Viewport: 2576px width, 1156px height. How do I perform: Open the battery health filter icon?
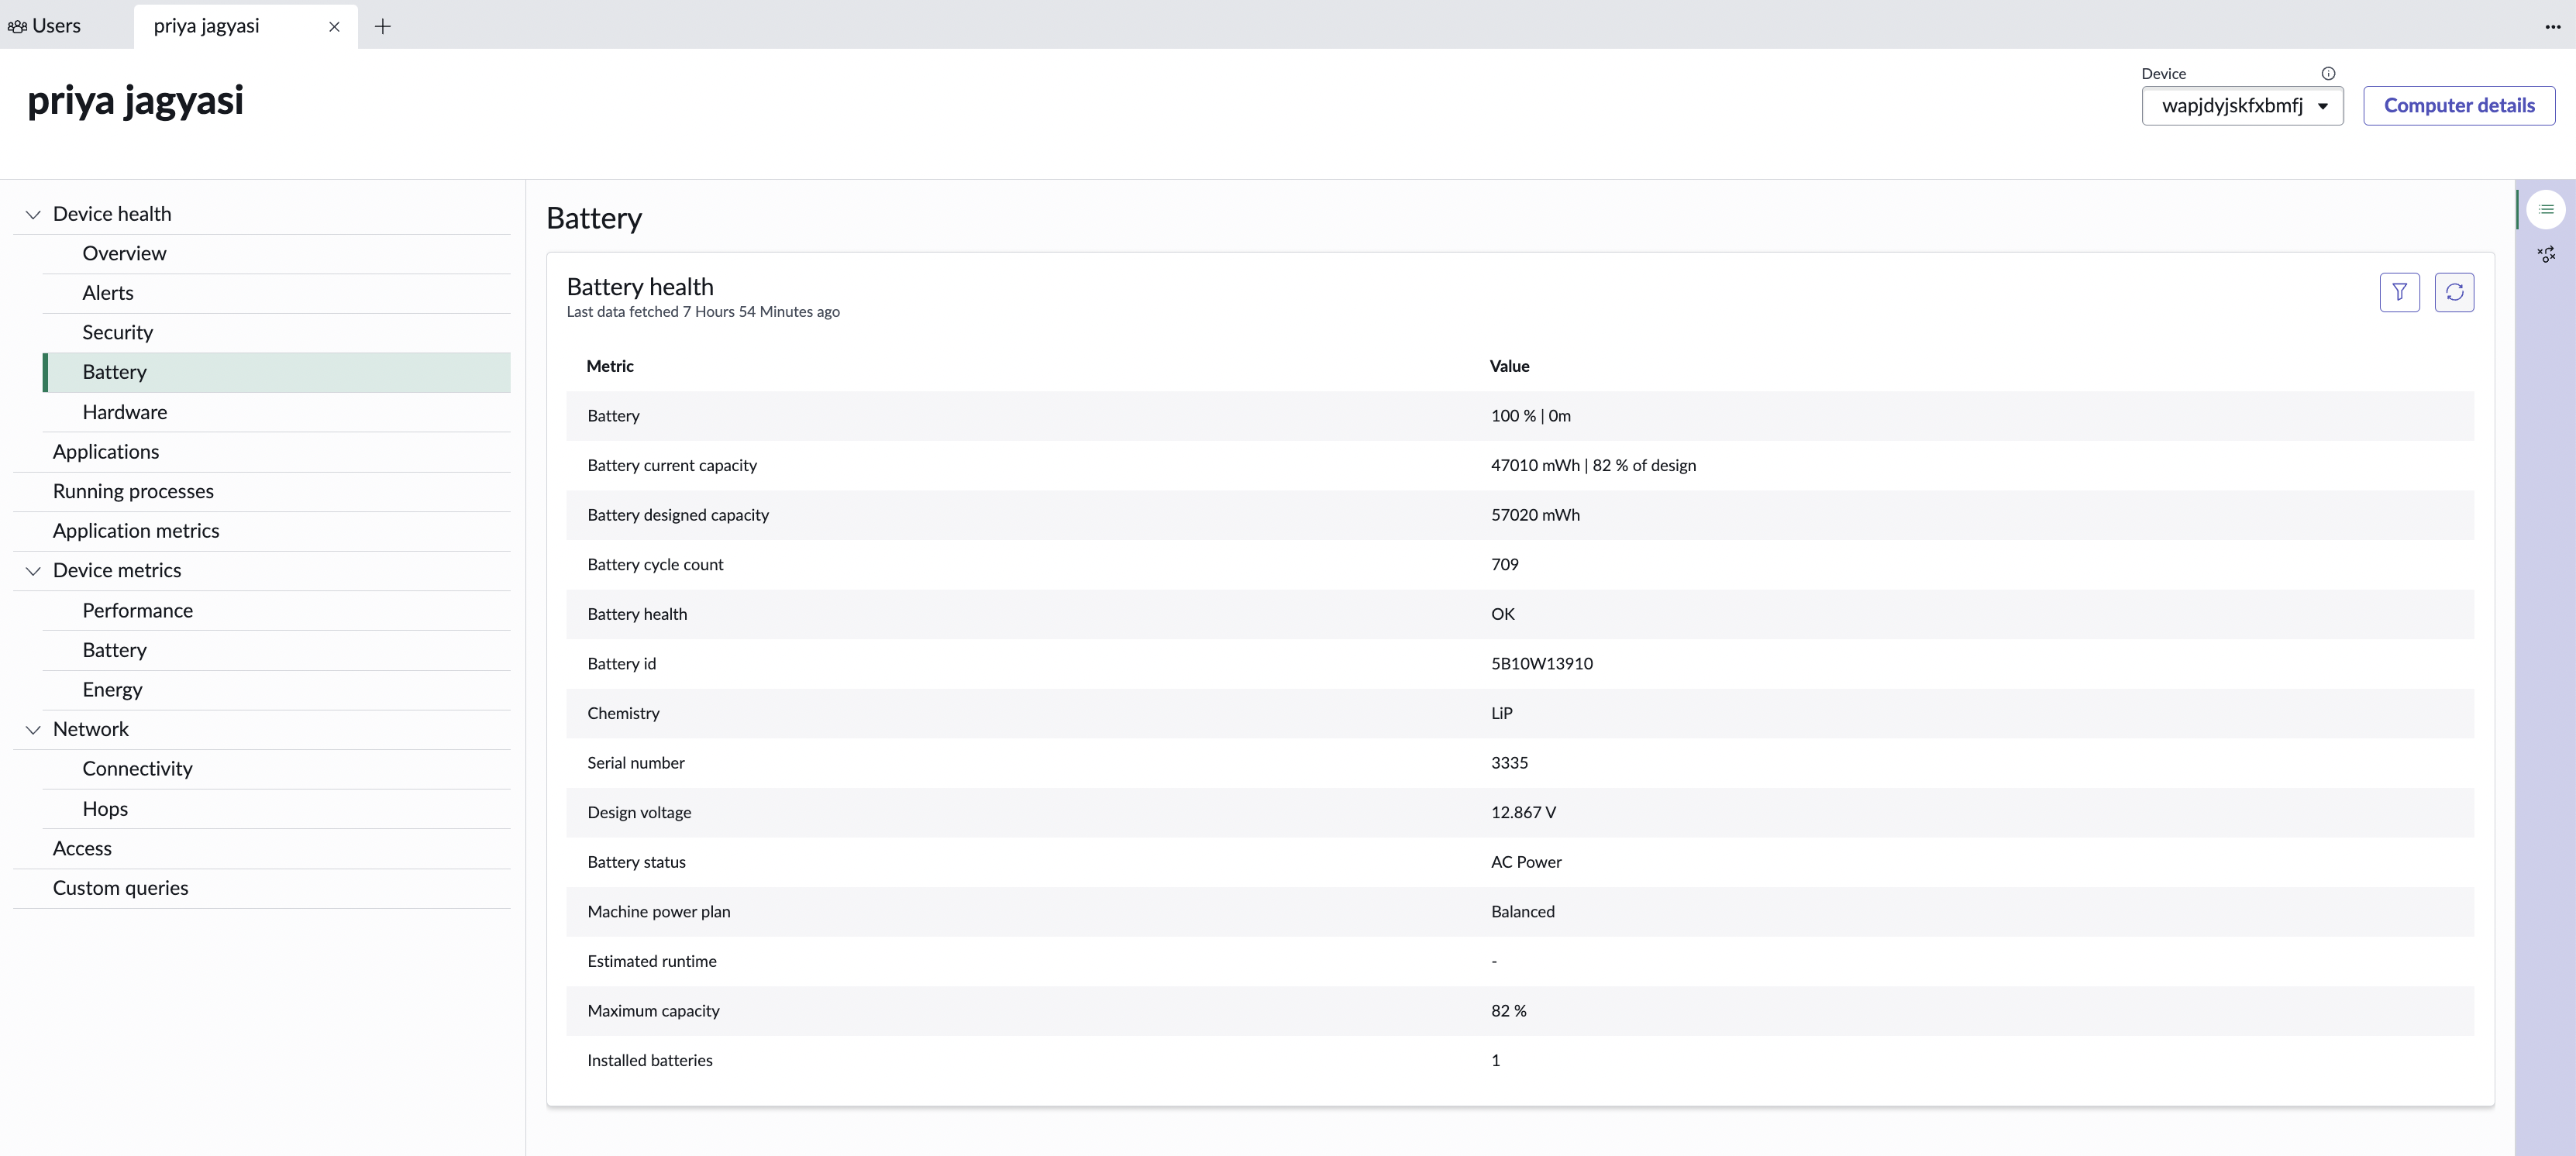coord(2399,292)
